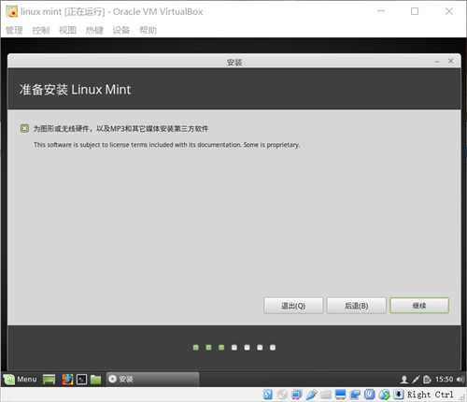This screenshot has width=467, height=402.
Task: Open the Linux Mint Menu button
Action: [21, 379]
